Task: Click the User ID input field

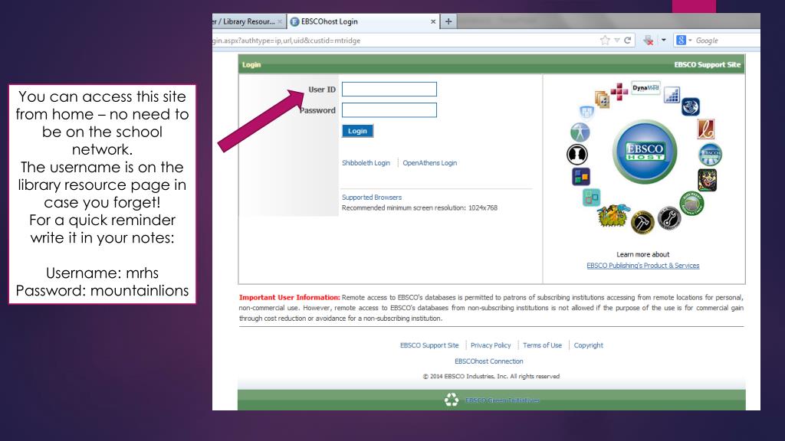Action: tap(389, 89)
